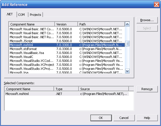This screenshot has width=161, height=126.
Task: Select the Microsoft.VisualC component
Action: point(67,57)
